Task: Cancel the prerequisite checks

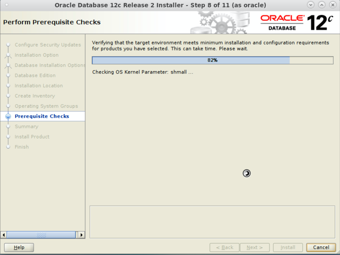Action: click(x=321, y=247)
